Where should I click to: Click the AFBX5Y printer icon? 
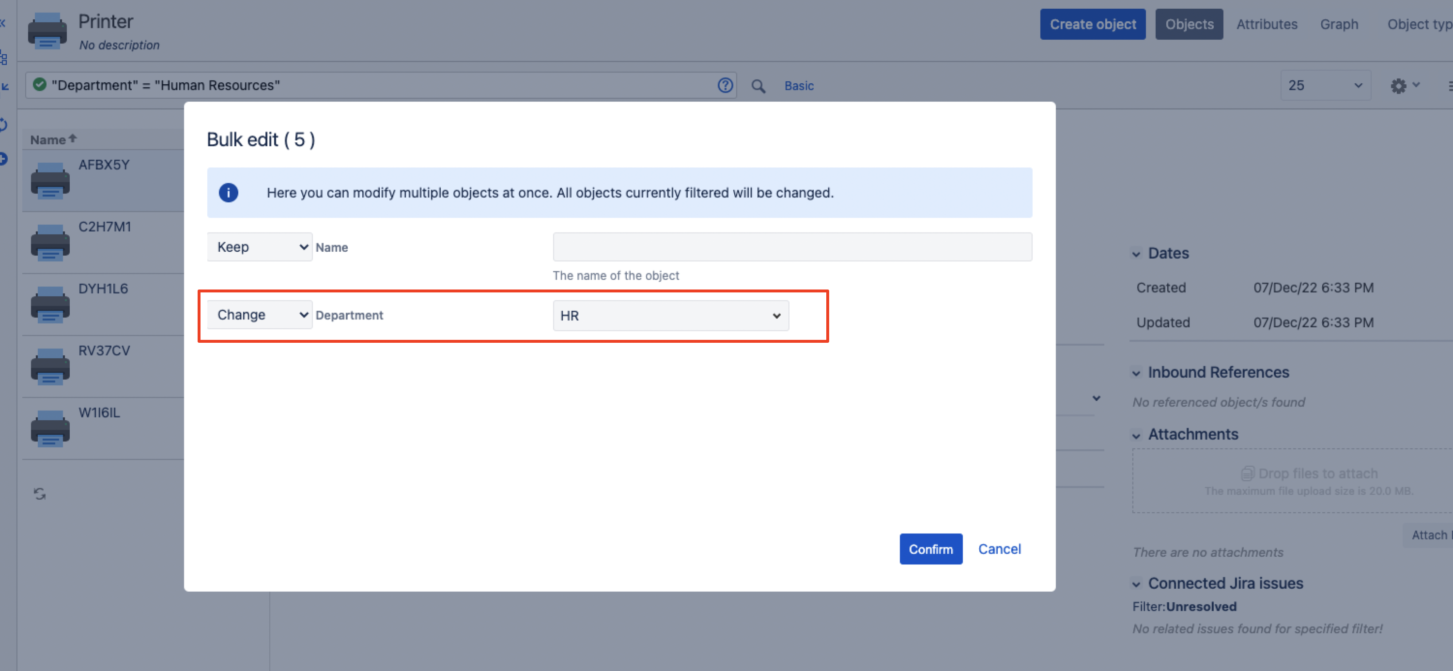pos(50,181)
